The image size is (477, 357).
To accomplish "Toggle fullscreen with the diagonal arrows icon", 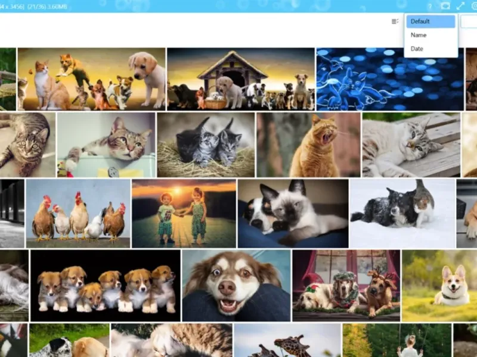I will [460, 6].
